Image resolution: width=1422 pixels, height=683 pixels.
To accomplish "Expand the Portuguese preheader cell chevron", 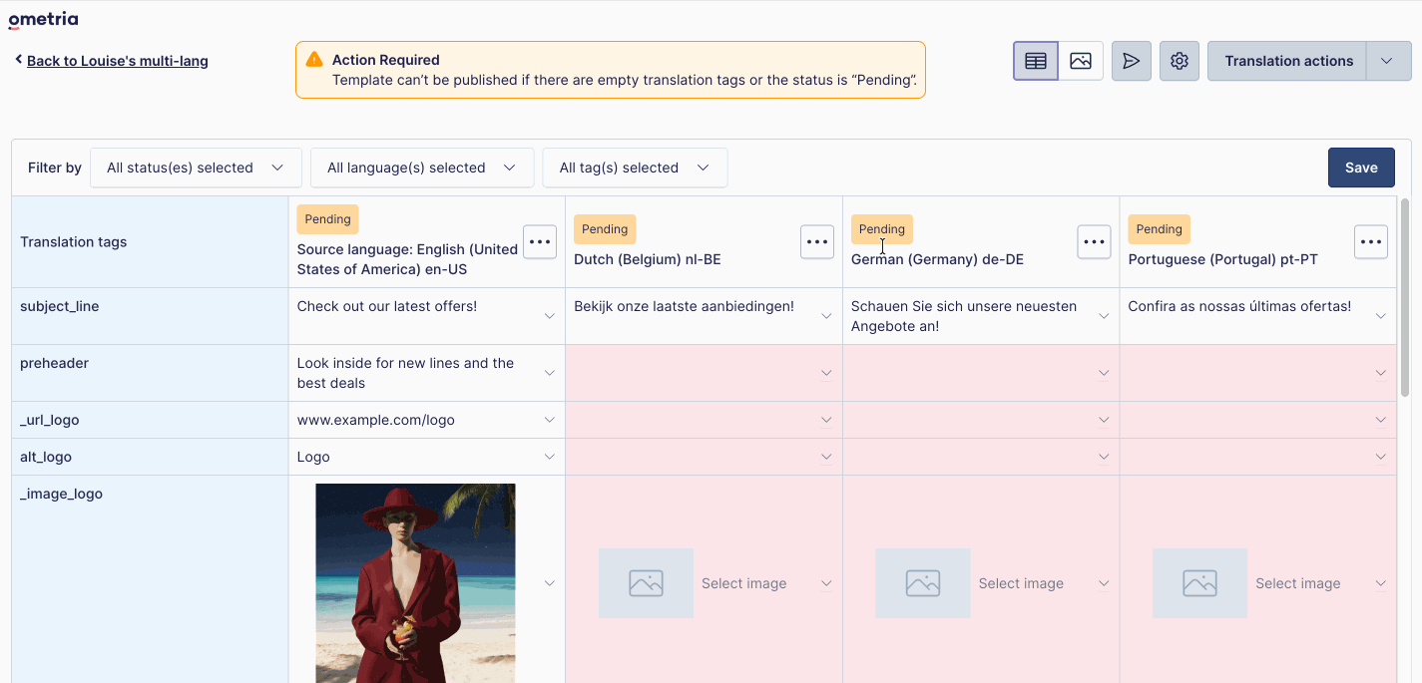I will pos(1381,373).
